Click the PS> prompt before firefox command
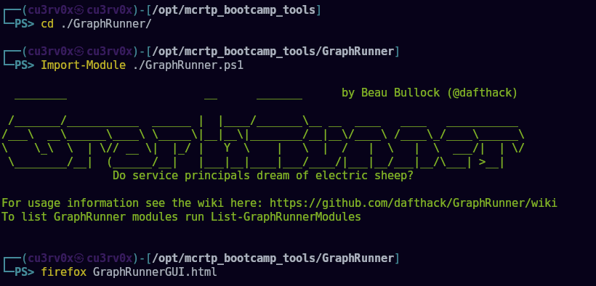Image resolution: width=596 pixels, height=286 pixels. 24,272
